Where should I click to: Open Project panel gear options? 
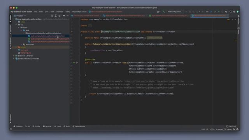click(64, 16)
